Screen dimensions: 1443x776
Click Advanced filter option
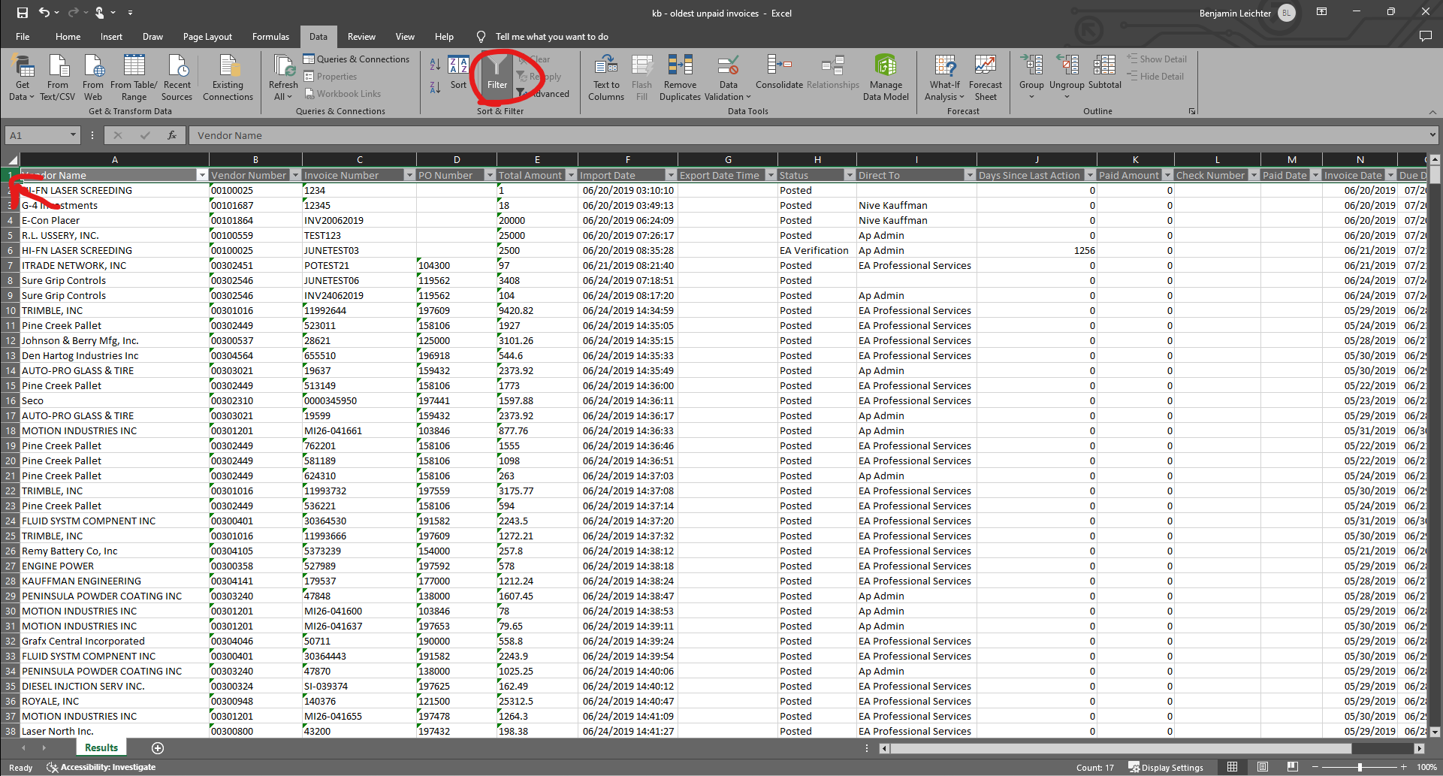tap(543, 94)
